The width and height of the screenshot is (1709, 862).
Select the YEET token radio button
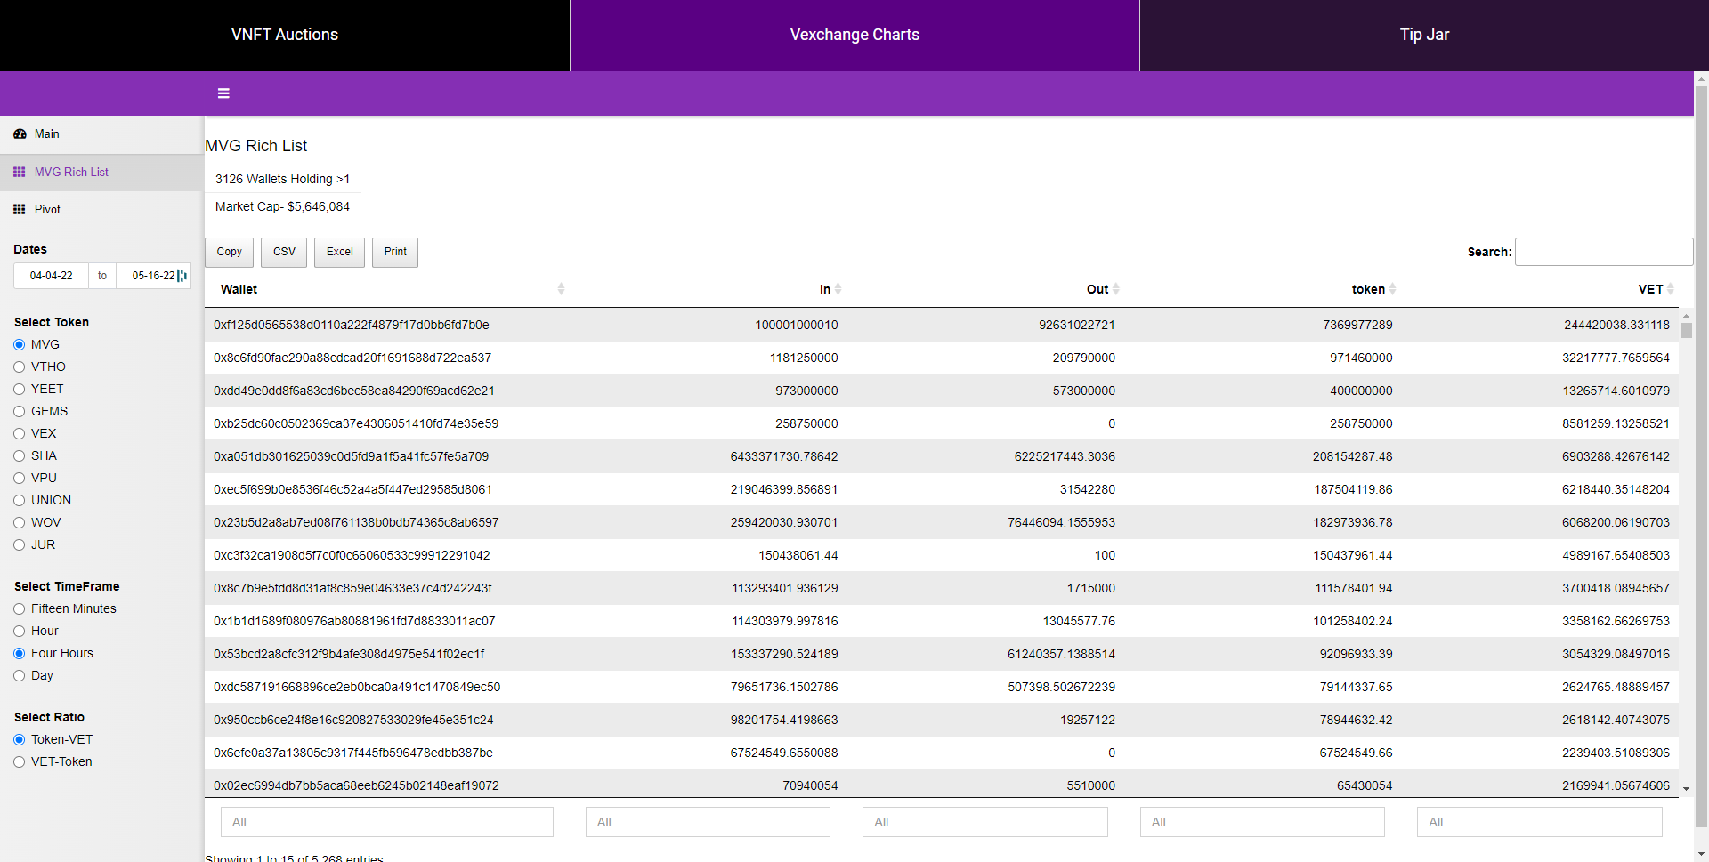(x=19, y=390)
